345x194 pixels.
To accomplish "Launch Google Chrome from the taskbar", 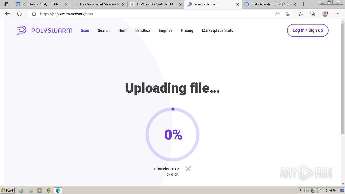I will pyautogui.click(x=49, y=190).
